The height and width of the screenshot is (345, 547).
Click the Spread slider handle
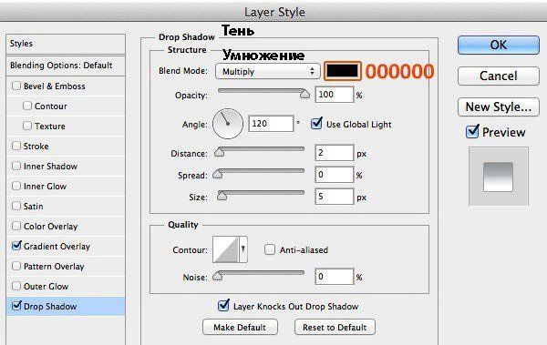click(x=218, y=174)
